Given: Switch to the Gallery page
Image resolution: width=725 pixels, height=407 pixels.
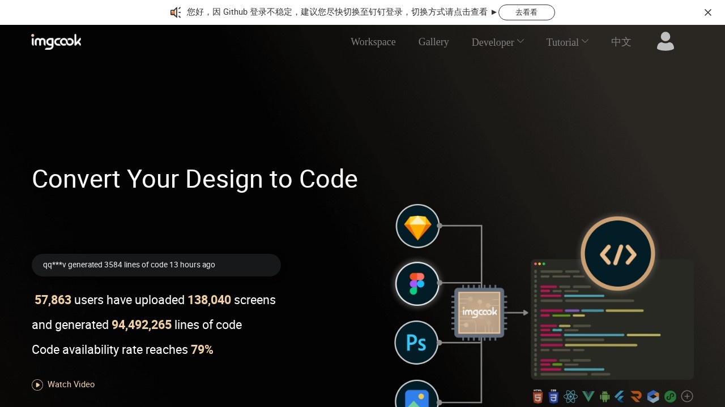Looking at the screenshot, I should click(x=433, y=42).
